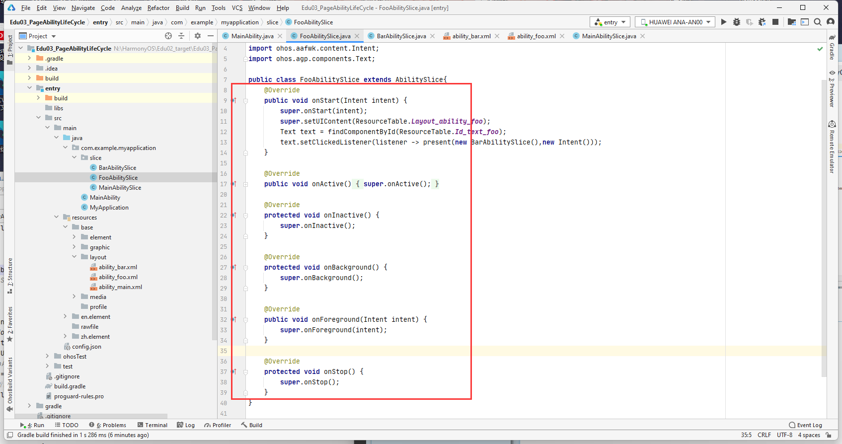
Task: Toggle tool window bars icon in status bar
Action: point(10,435)
